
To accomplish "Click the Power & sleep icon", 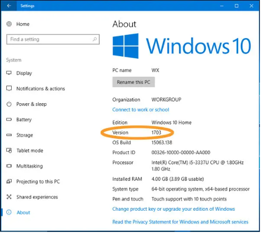I will (9, 104).
